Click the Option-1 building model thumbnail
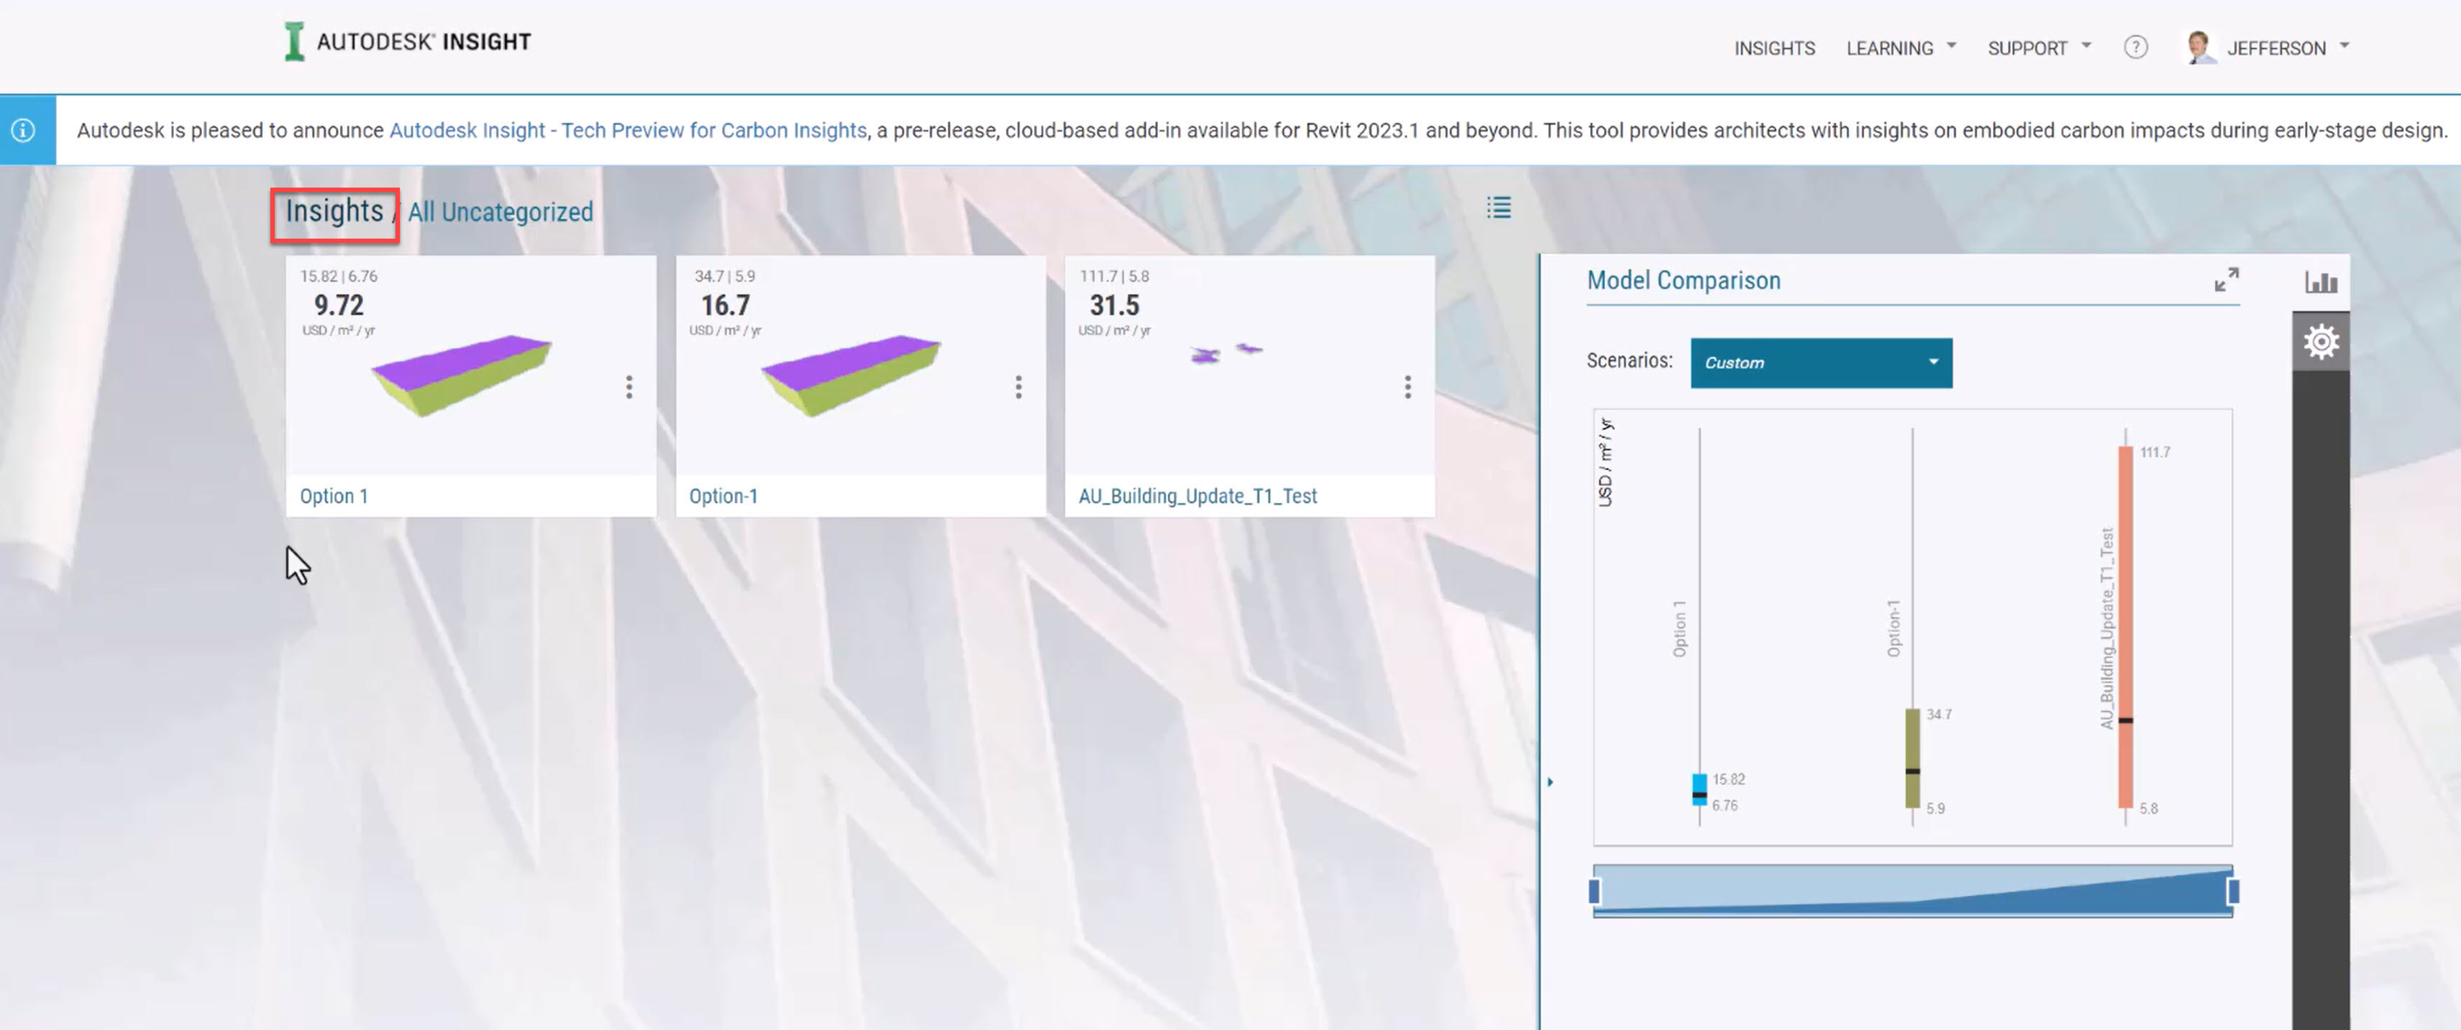Viewport: 2461px width, 1030px height. click(851, 374)
